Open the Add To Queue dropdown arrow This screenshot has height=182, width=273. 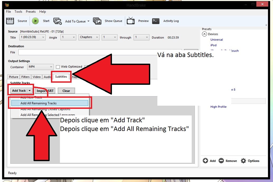[88, 21]
